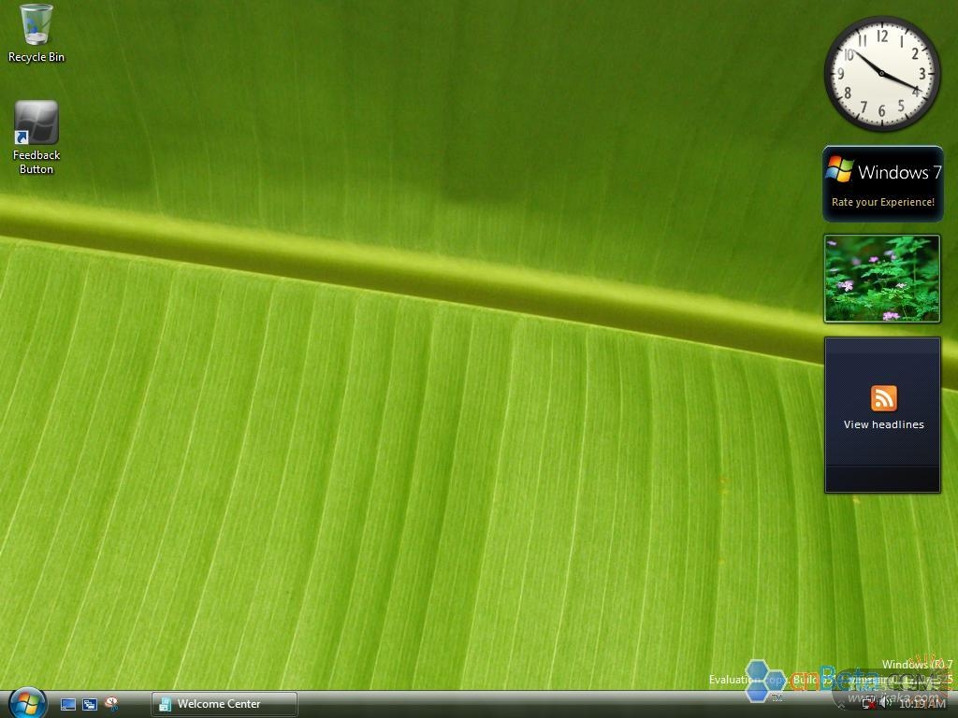This screenshot has height=718, width=958.
Task: Open the Windows Start orb
Action: click(x=27, y=703)
